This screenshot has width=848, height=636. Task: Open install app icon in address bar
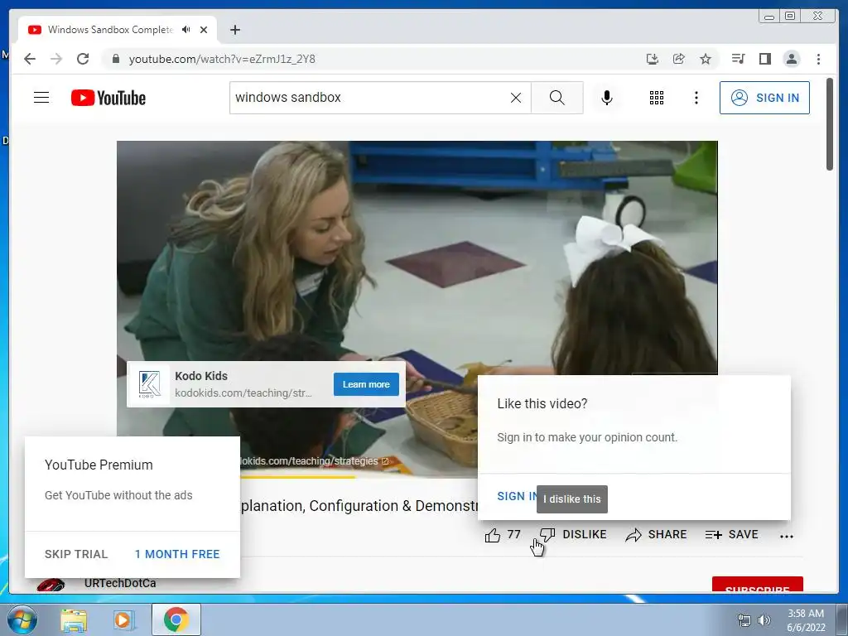click(x=653, y=59)
